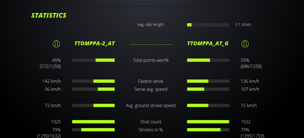Image resolution: width=304 pixels, height=138 pixels.
Task: Click the left Fastest serve bar
Action: pyautogui.click(x=93, y=81)
